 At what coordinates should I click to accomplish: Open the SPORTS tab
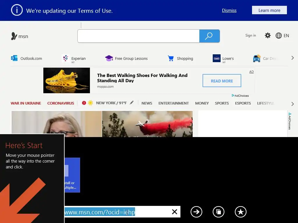(x=222, y=103)
